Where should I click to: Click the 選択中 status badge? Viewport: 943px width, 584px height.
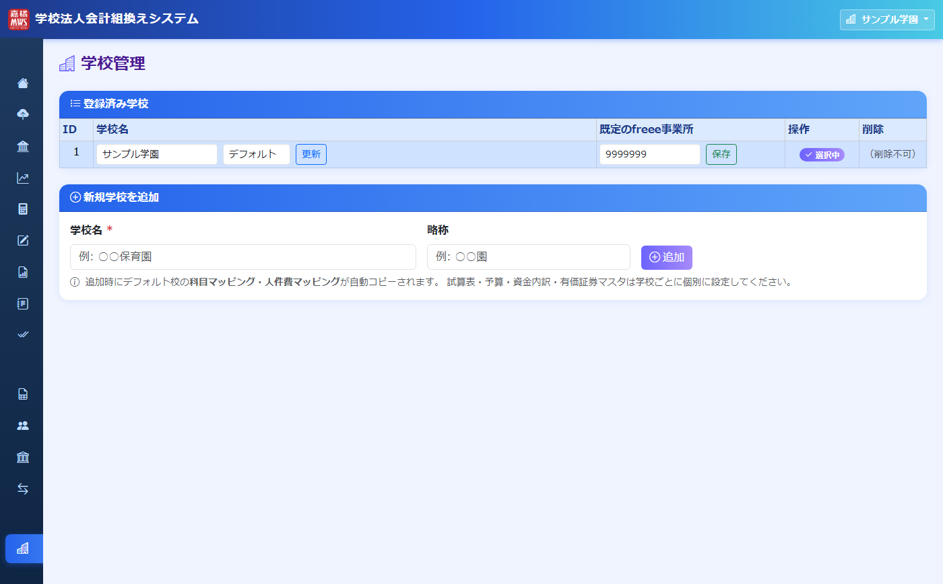pos(822,155)
